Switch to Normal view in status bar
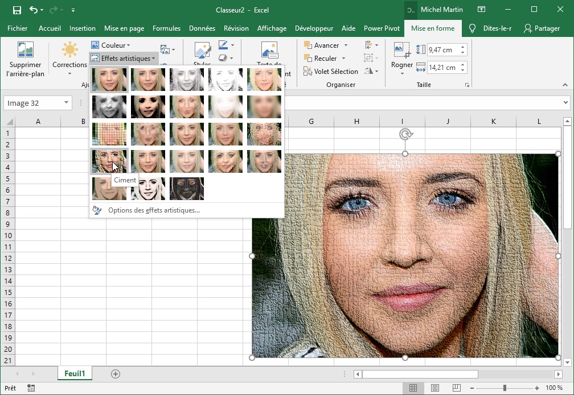Screen dimensions: 574x395 point(413,388)
